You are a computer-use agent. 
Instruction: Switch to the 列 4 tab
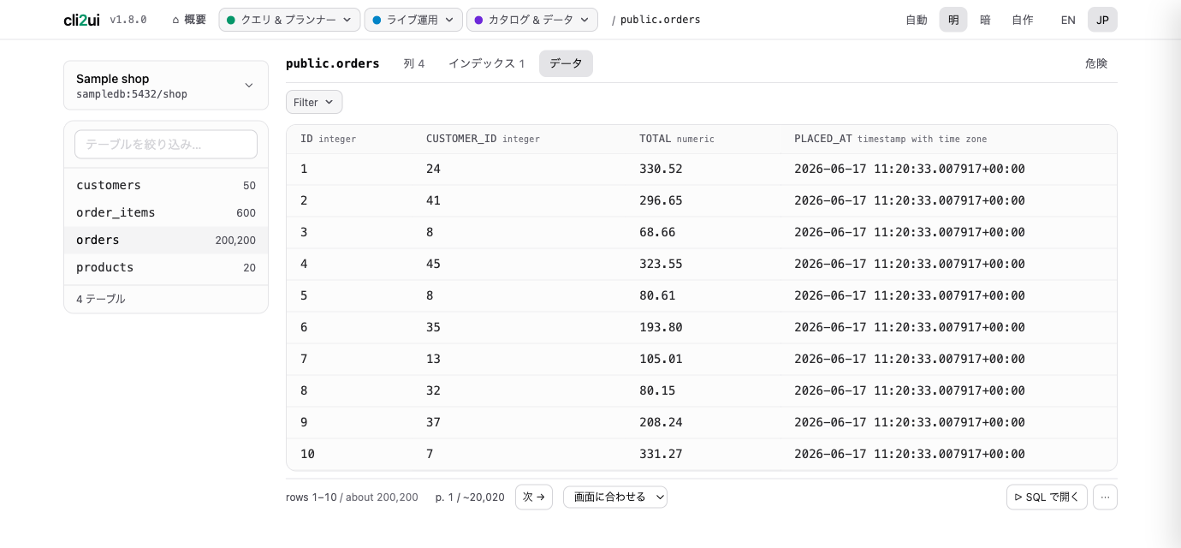click(414, 63)
